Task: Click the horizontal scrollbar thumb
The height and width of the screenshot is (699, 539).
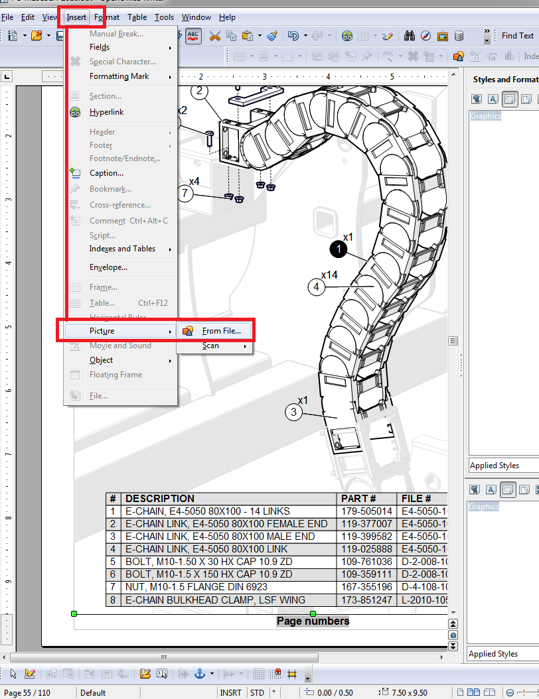Action: point(164,657)
